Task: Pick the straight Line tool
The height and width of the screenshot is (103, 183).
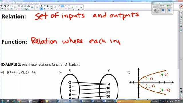Action: pos(48,9)
